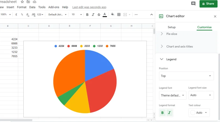This screenshot has width=220, height=122.
Task: Decrease decimal places
Action: 28,15
